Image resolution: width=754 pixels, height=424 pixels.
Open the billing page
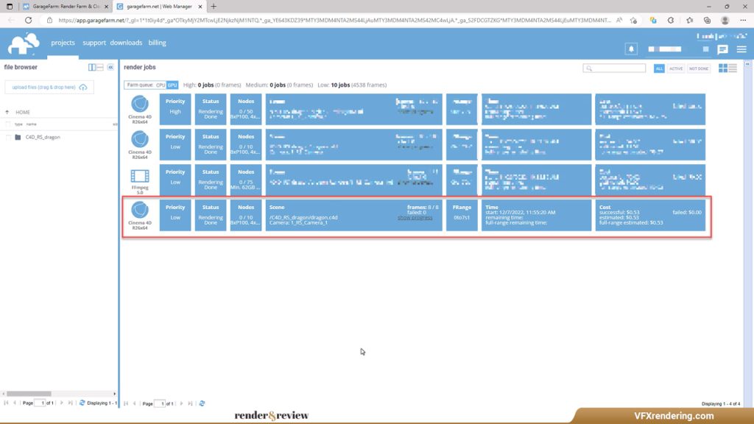click(x=158, y=43)
